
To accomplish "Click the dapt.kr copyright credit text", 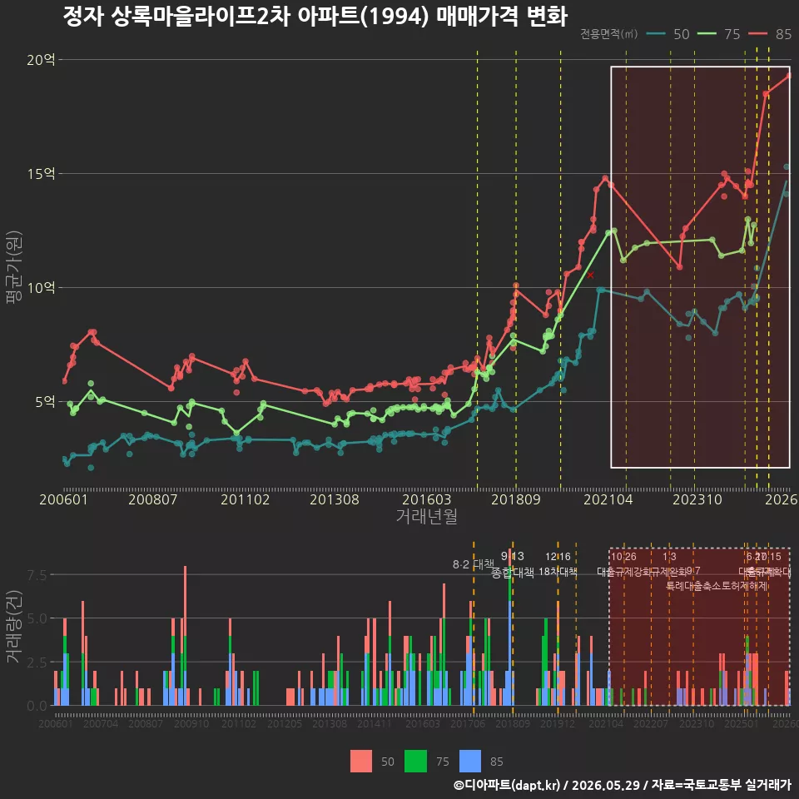I will (622, 785).
